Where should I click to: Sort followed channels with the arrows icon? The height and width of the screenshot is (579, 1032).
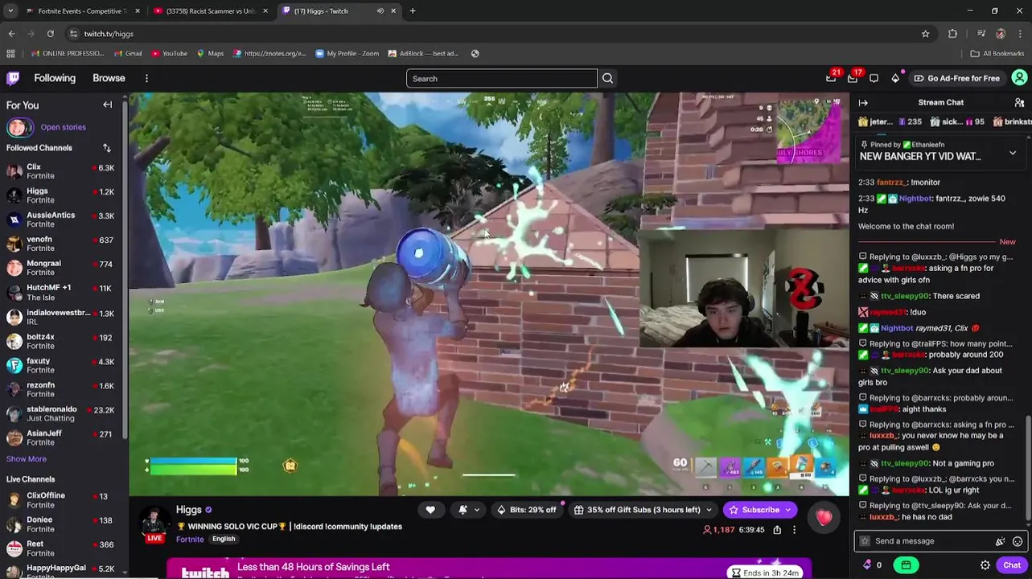(x=106, y=148)
